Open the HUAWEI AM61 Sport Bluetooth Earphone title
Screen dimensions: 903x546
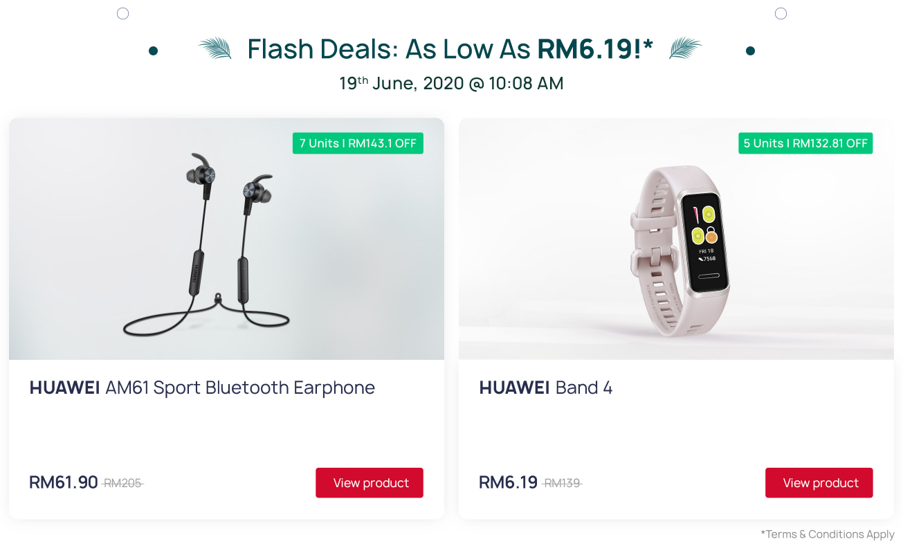[x=202, y=388]
